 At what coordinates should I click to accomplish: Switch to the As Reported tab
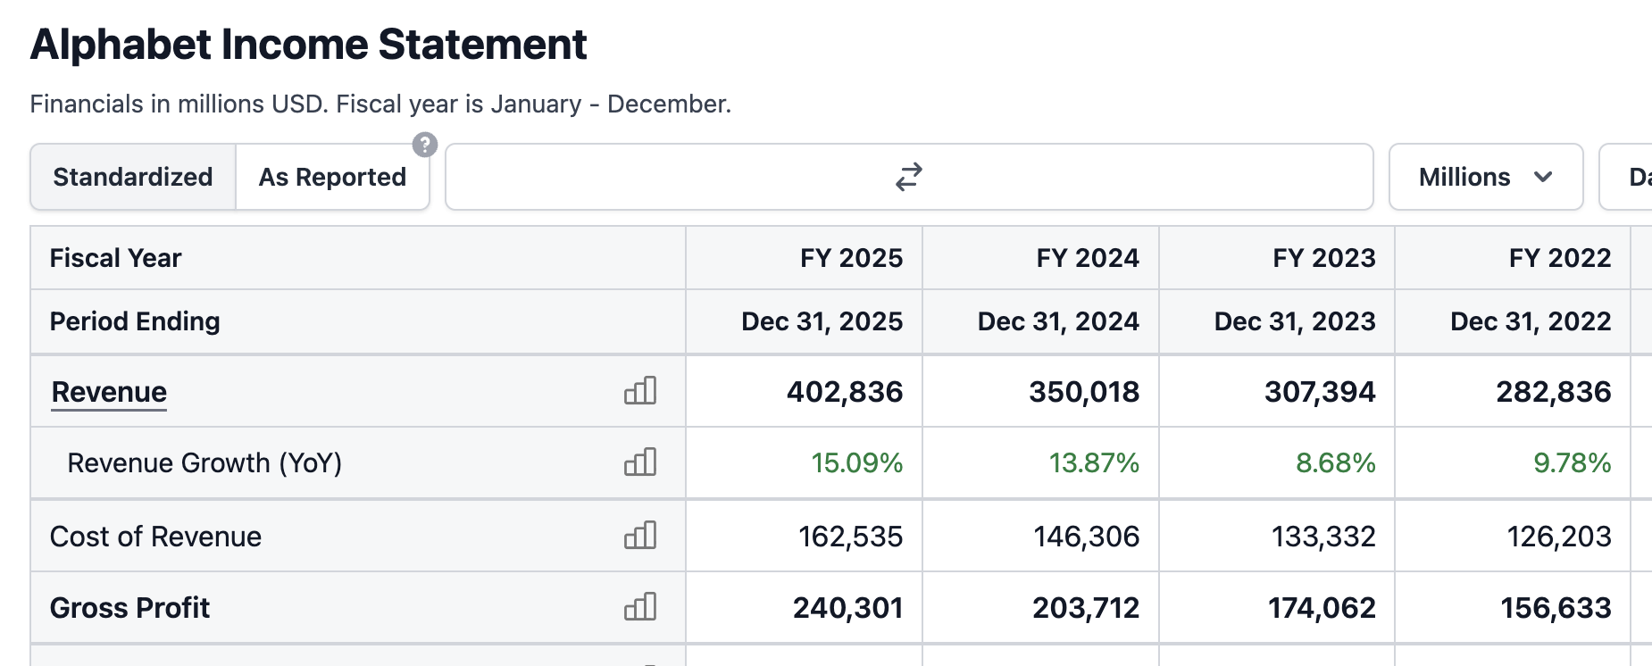332,177
